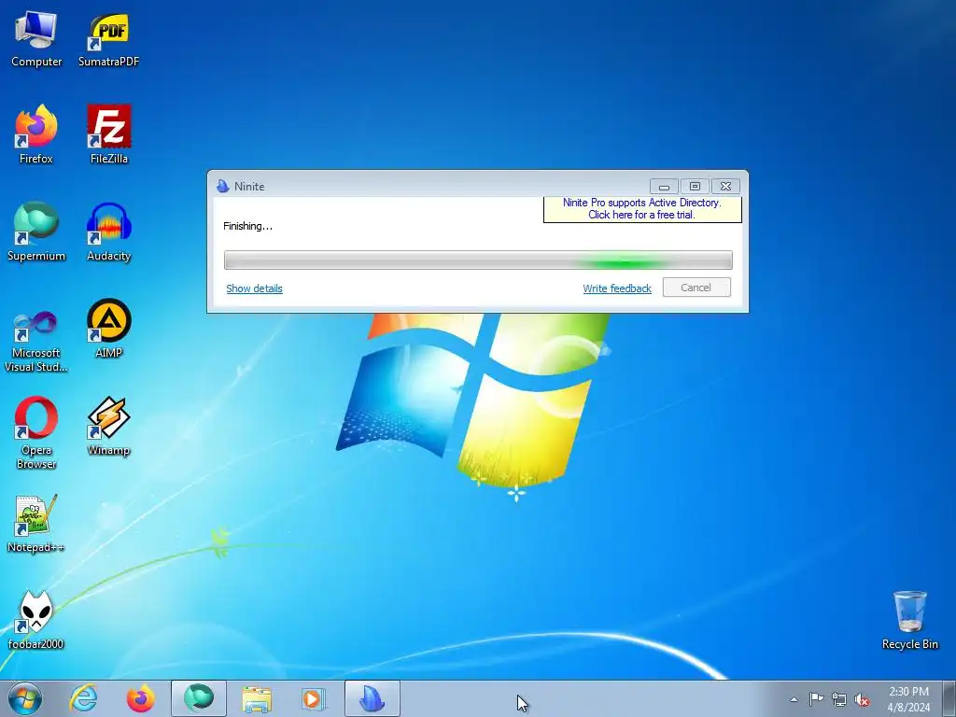956x717 pixels.
Task: Close the Ninite window
Action: point(725,186)
